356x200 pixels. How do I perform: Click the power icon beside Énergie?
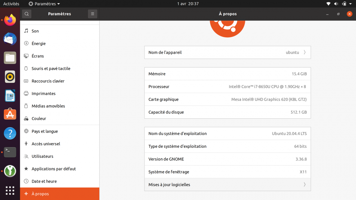click(26, 43)
